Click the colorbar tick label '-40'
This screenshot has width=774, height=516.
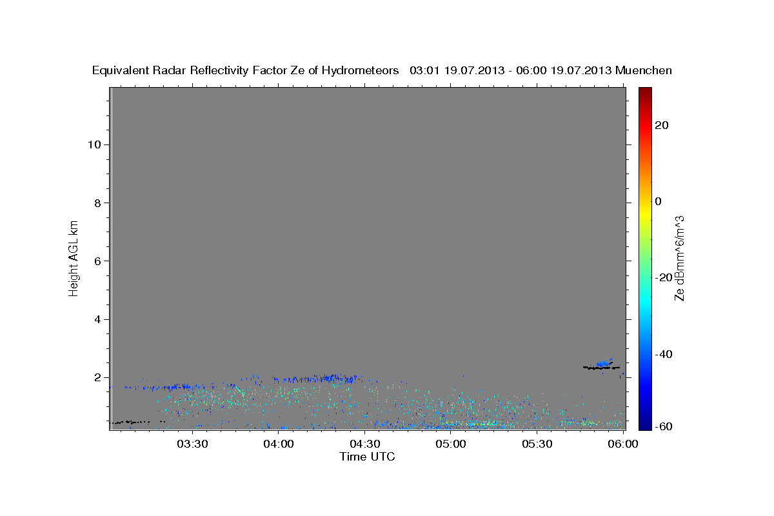pos(663,353)
